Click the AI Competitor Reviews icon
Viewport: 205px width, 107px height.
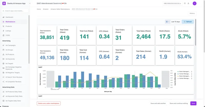tap(3, 82)
